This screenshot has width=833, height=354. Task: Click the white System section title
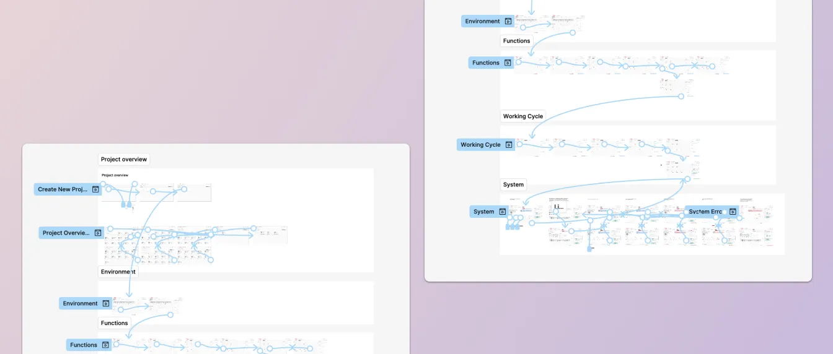(x=514, y=184)
